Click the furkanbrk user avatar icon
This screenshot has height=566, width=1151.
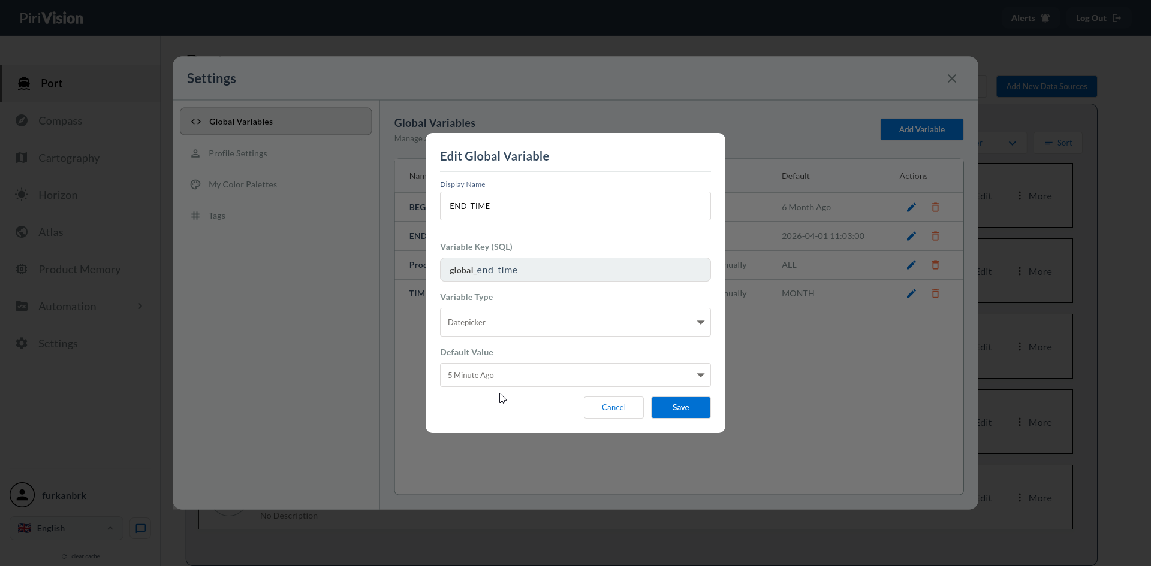click(22, 495)
